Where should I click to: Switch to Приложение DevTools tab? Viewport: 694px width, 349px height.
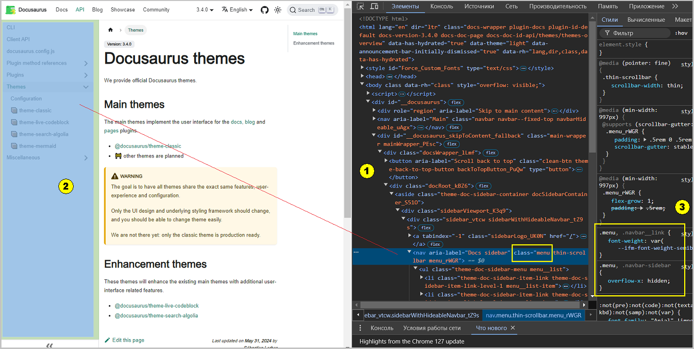647,6
